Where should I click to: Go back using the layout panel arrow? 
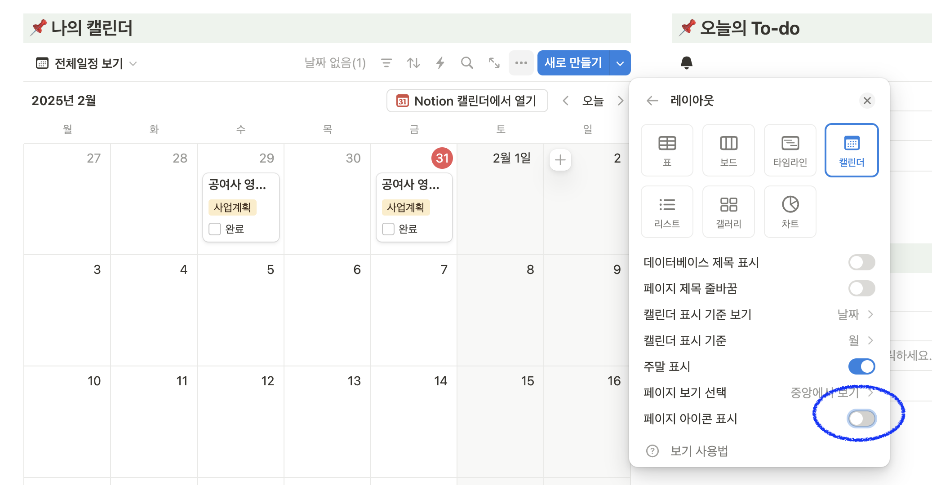(652, 101)
